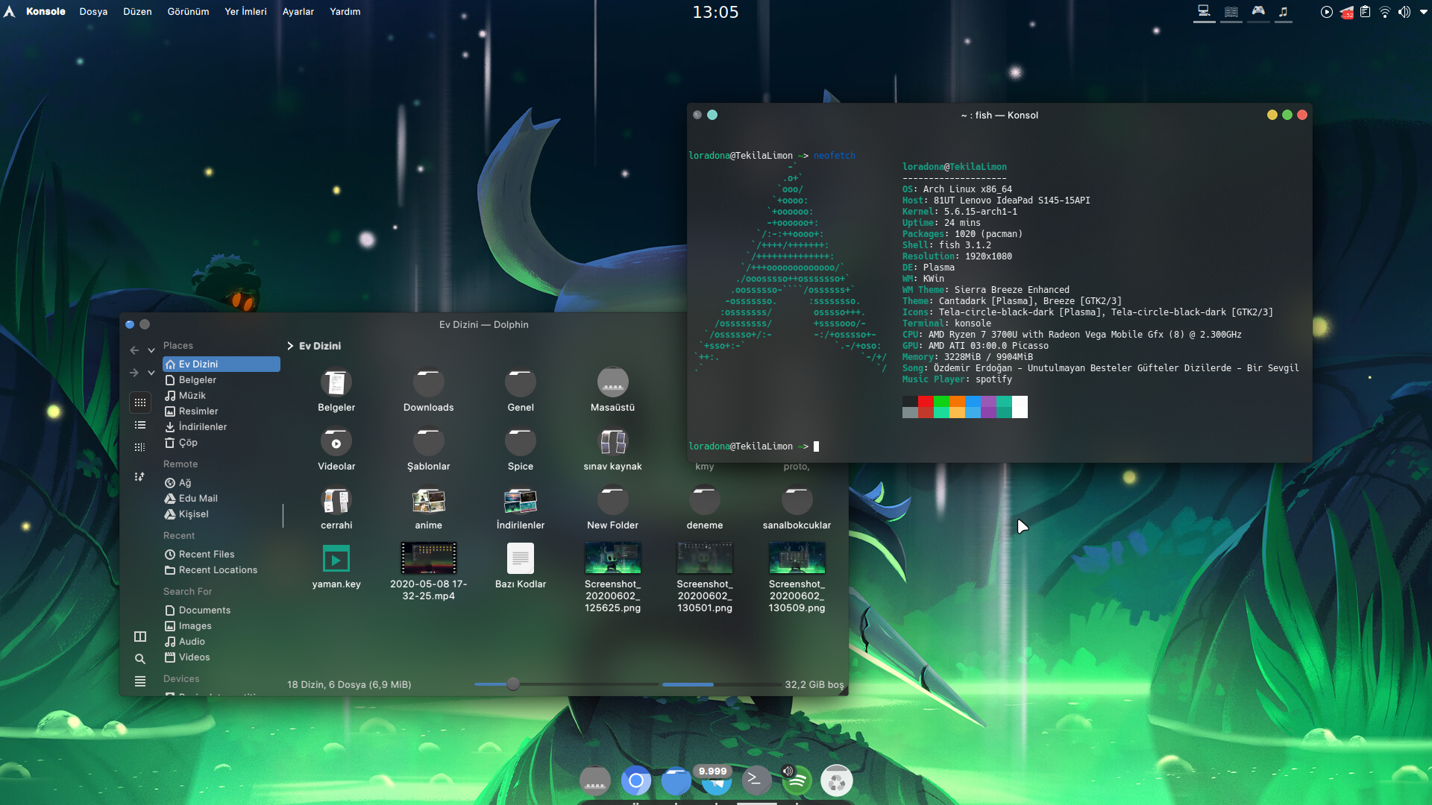Select the sanalbokcuklar folder
This screenshot has height=805, width=1432.
(797, 501)
